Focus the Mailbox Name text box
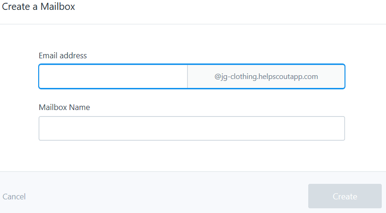Viewport: 386px width, 213px height. tap(191, 128)
